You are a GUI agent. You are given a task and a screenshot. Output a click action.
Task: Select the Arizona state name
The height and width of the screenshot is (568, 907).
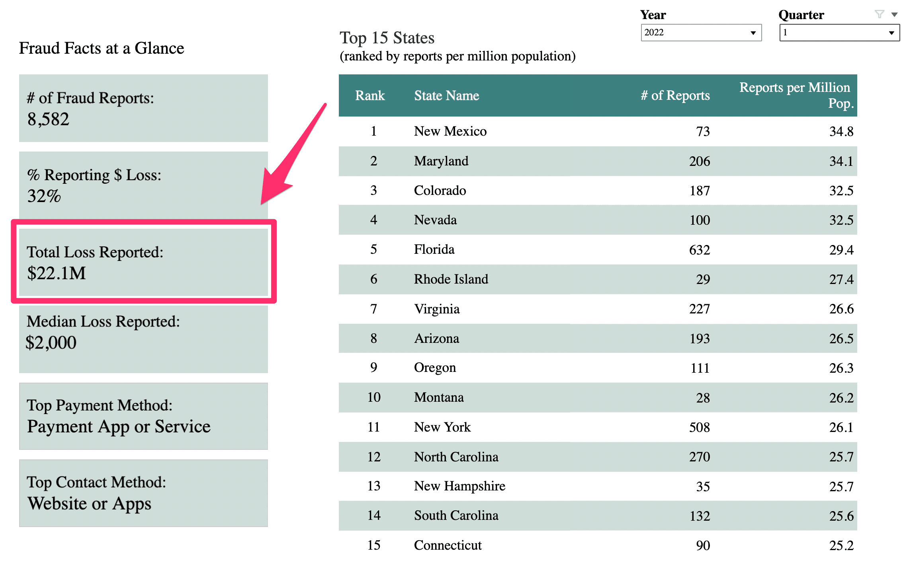pos(436,338)
